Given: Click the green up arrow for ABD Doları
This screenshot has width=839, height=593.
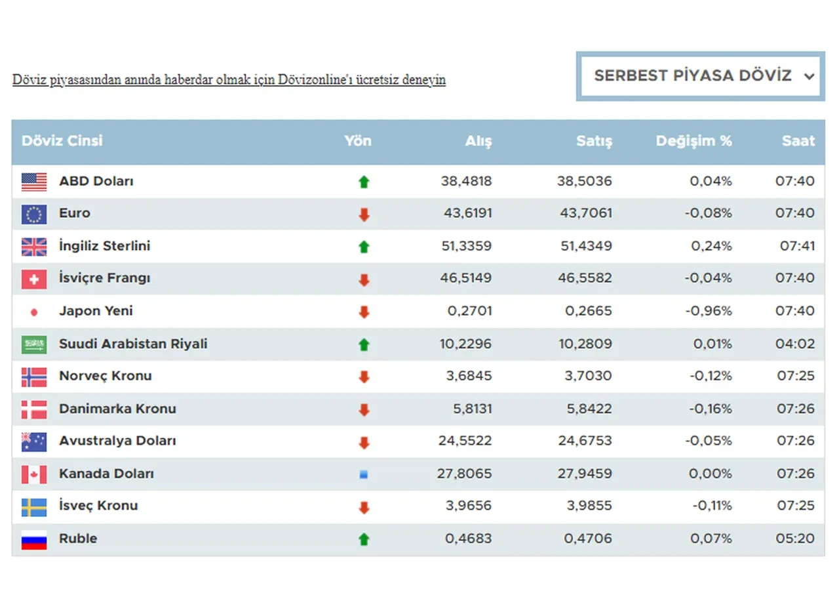Looking at the screenshot, I should 364,182.
